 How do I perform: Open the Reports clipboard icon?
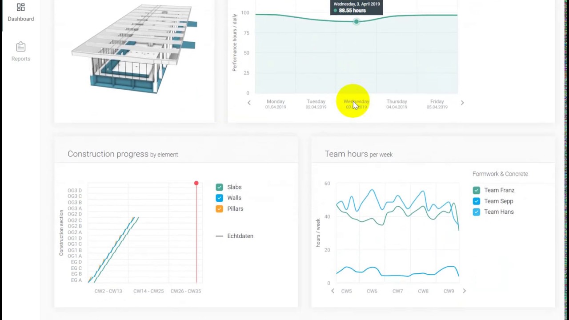pos(20,47)
